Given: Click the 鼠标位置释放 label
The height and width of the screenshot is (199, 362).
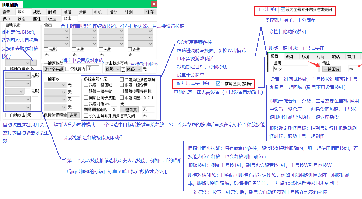Looking at the screenshot, I should (55, 115).
